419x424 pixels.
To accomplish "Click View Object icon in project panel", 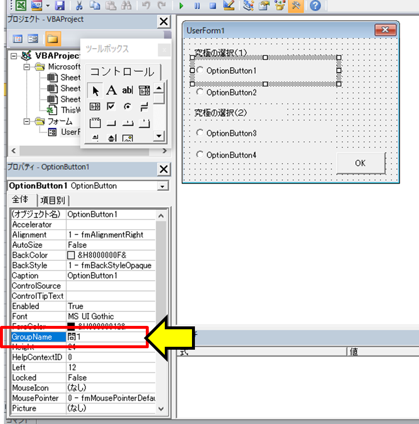I will click(x=33, y=39).
